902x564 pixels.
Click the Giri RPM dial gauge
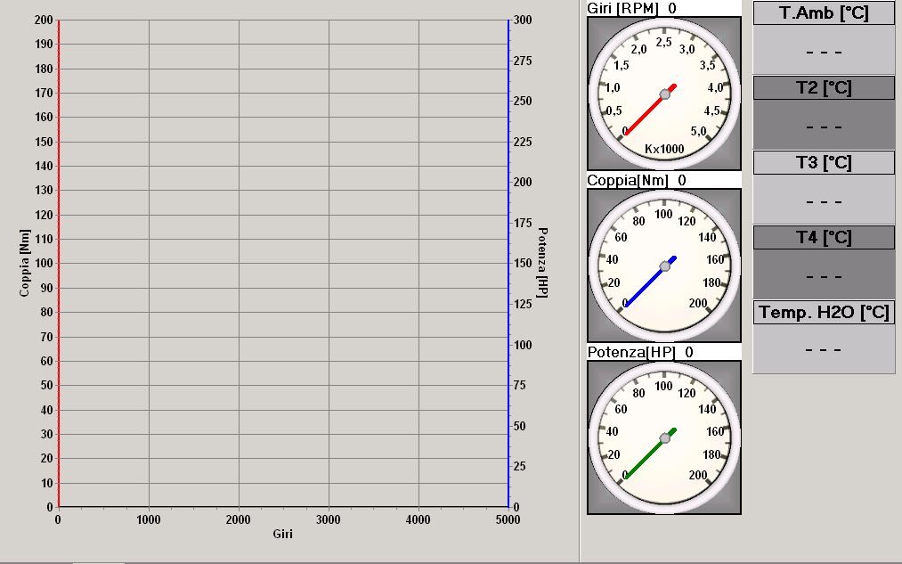coord(663,94)
